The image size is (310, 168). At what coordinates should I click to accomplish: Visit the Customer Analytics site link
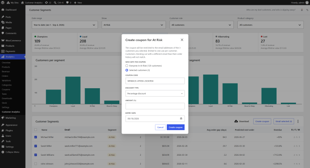32,3
